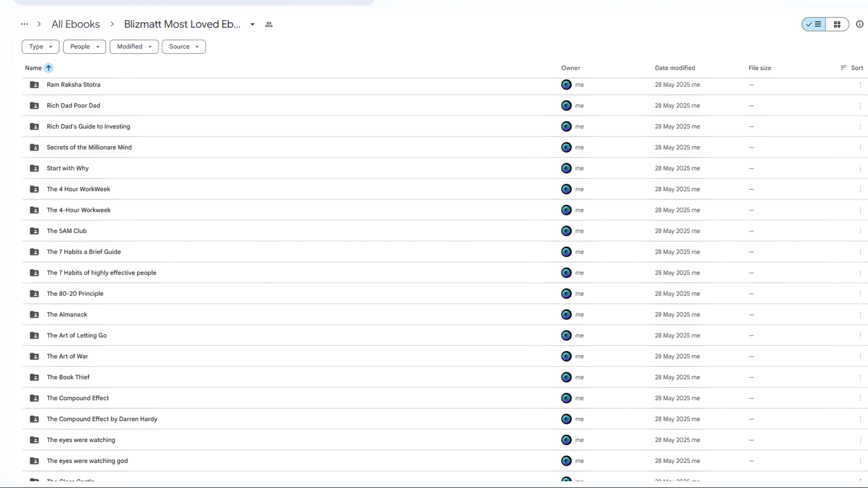
Task: Open more actions for Rich Dad Poor Dad
Action: [x=860, y=106]
